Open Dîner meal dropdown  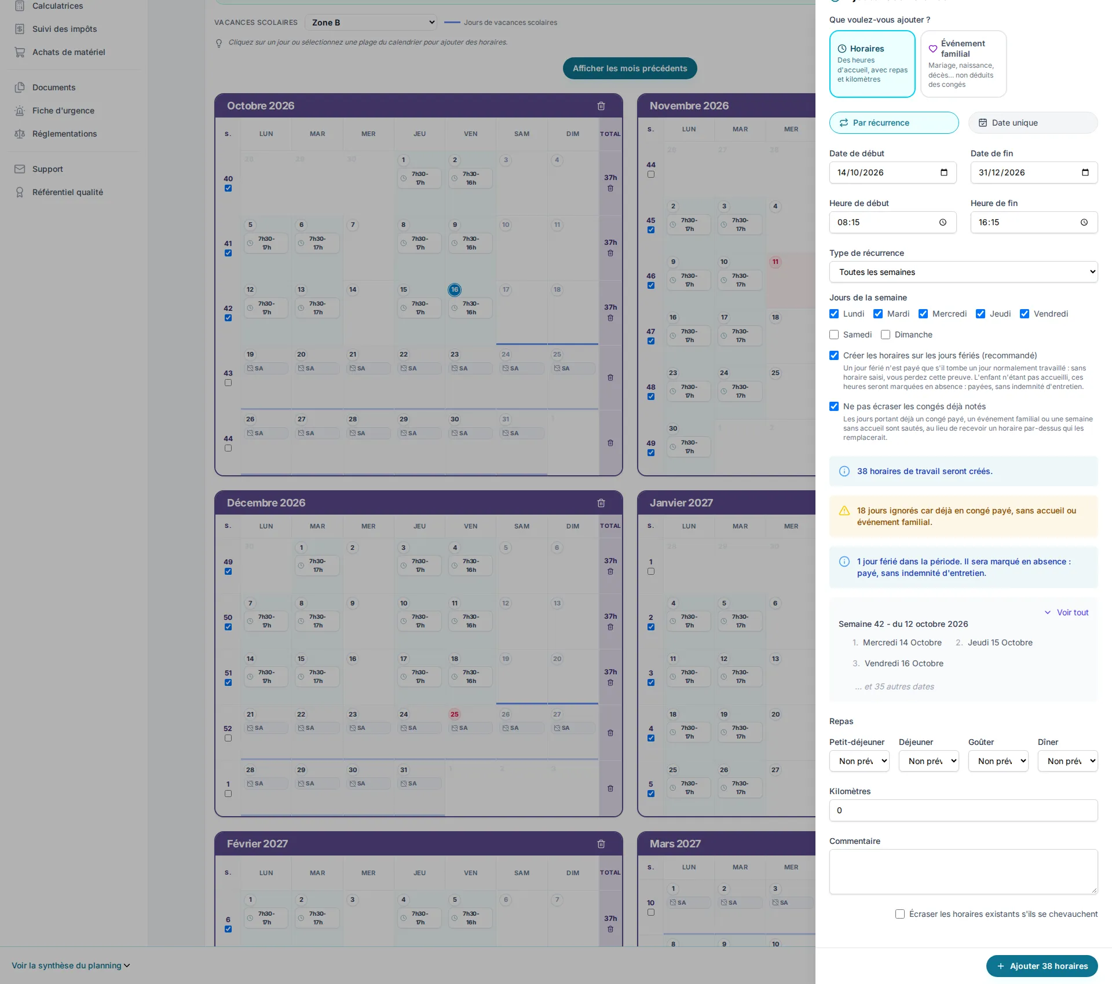click(1068, 761)
